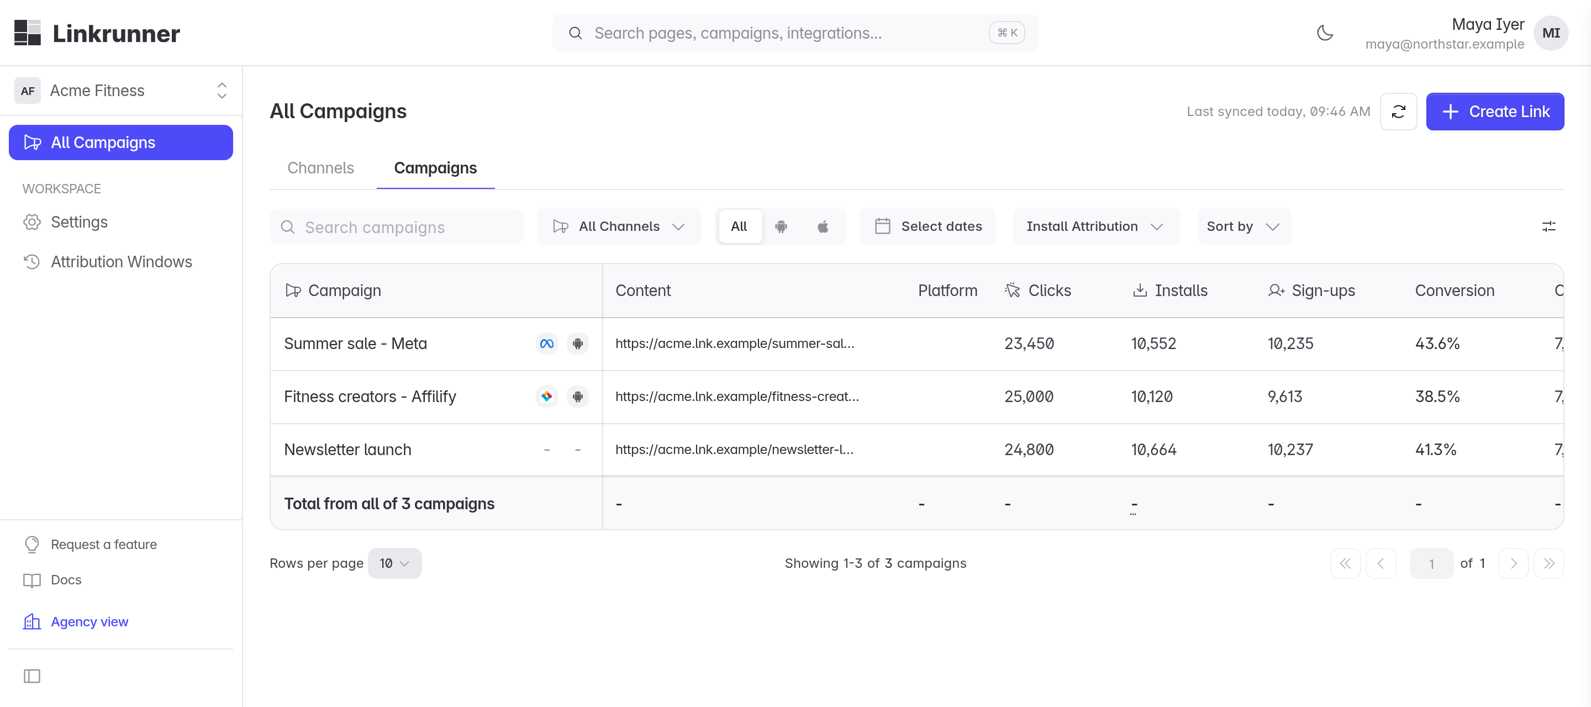Click the ⌘K shortcut badge
1591x707 pixels.
[x=1007, y=33]
